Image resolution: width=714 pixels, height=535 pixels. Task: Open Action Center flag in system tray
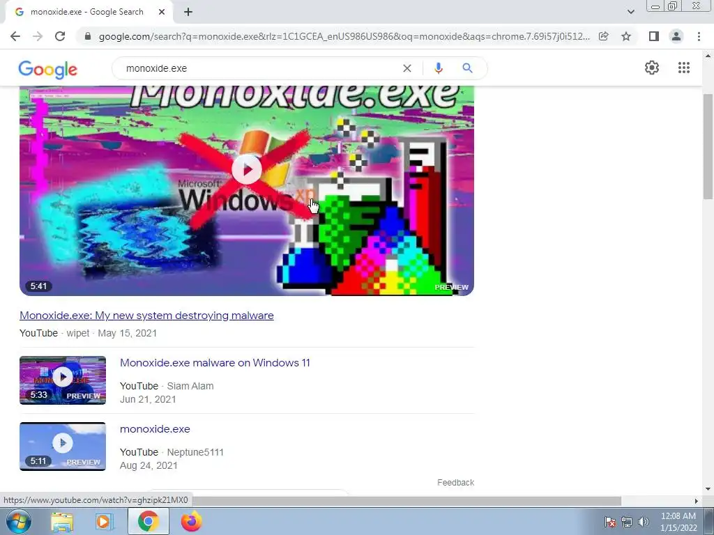pos(610,522)
